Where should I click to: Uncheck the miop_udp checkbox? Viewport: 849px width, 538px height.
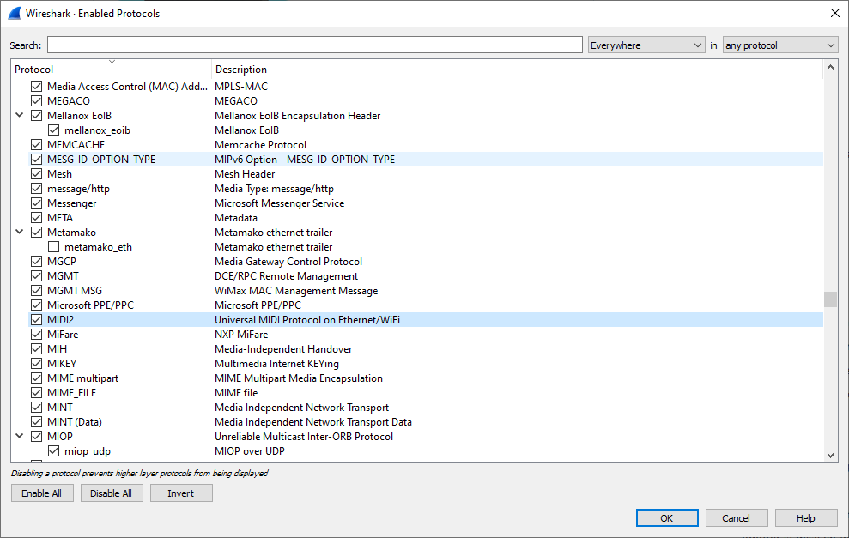click(x=53, y=451)
